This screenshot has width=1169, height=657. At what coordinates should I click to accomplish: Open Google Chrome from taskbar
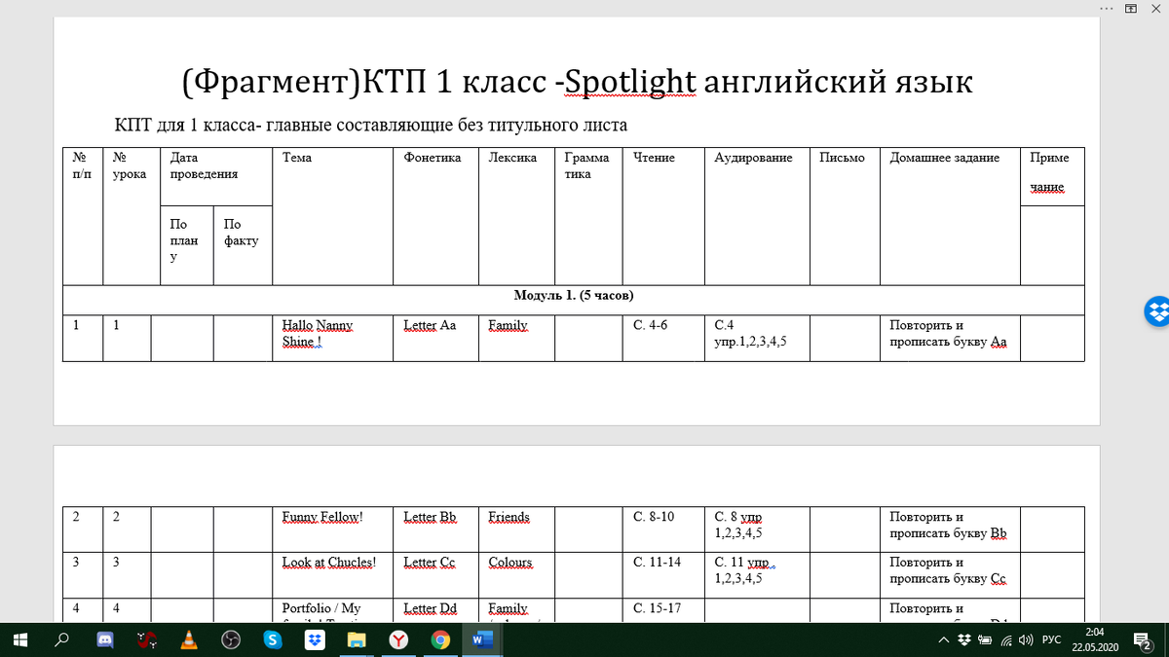click(441, 639)
